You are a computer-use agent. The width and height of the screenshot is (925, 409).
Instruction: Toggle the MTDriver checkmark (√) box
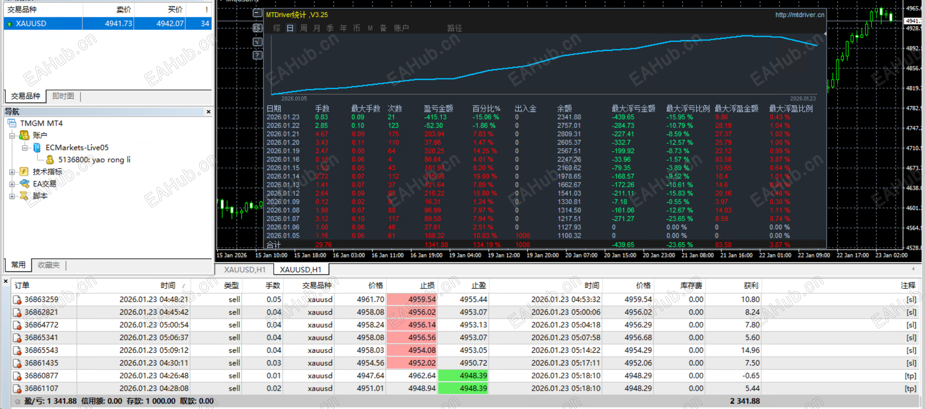pyautogui.click(x=258, y=42)
